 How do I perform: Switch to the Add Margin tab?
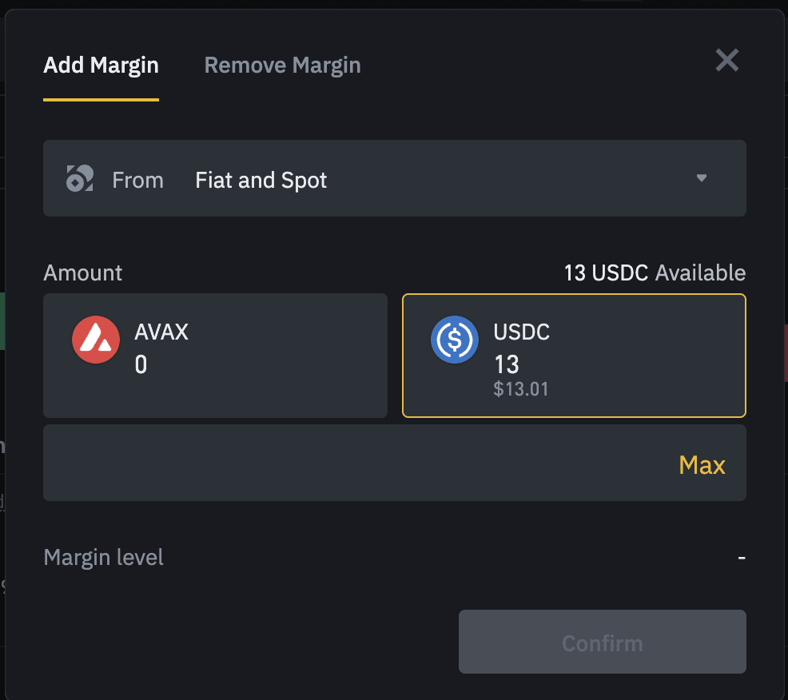[x=101, y=66]
